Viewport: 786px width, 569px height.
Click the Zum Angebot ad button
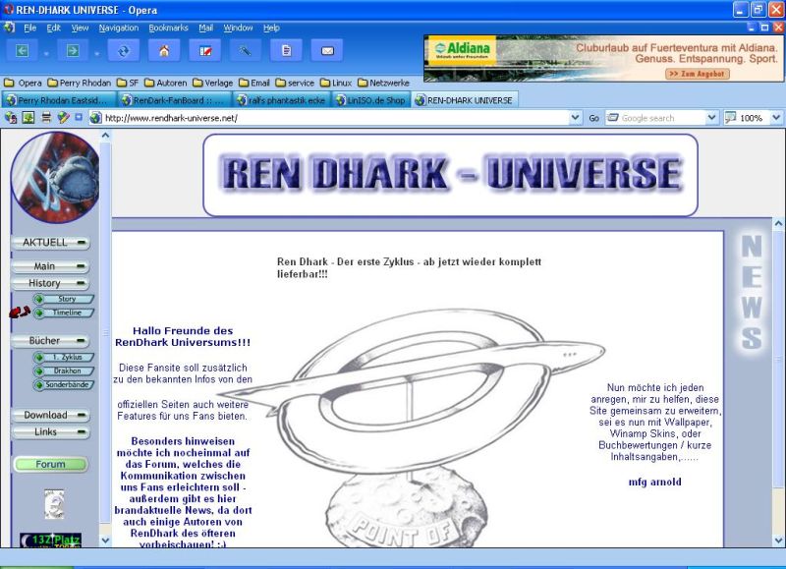[698, 74]
